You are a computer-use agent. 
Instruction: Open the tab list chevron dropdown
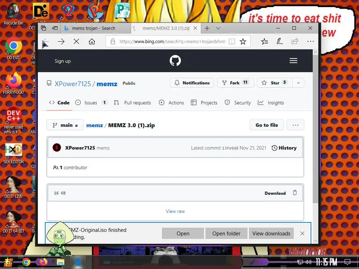(218, 28)
